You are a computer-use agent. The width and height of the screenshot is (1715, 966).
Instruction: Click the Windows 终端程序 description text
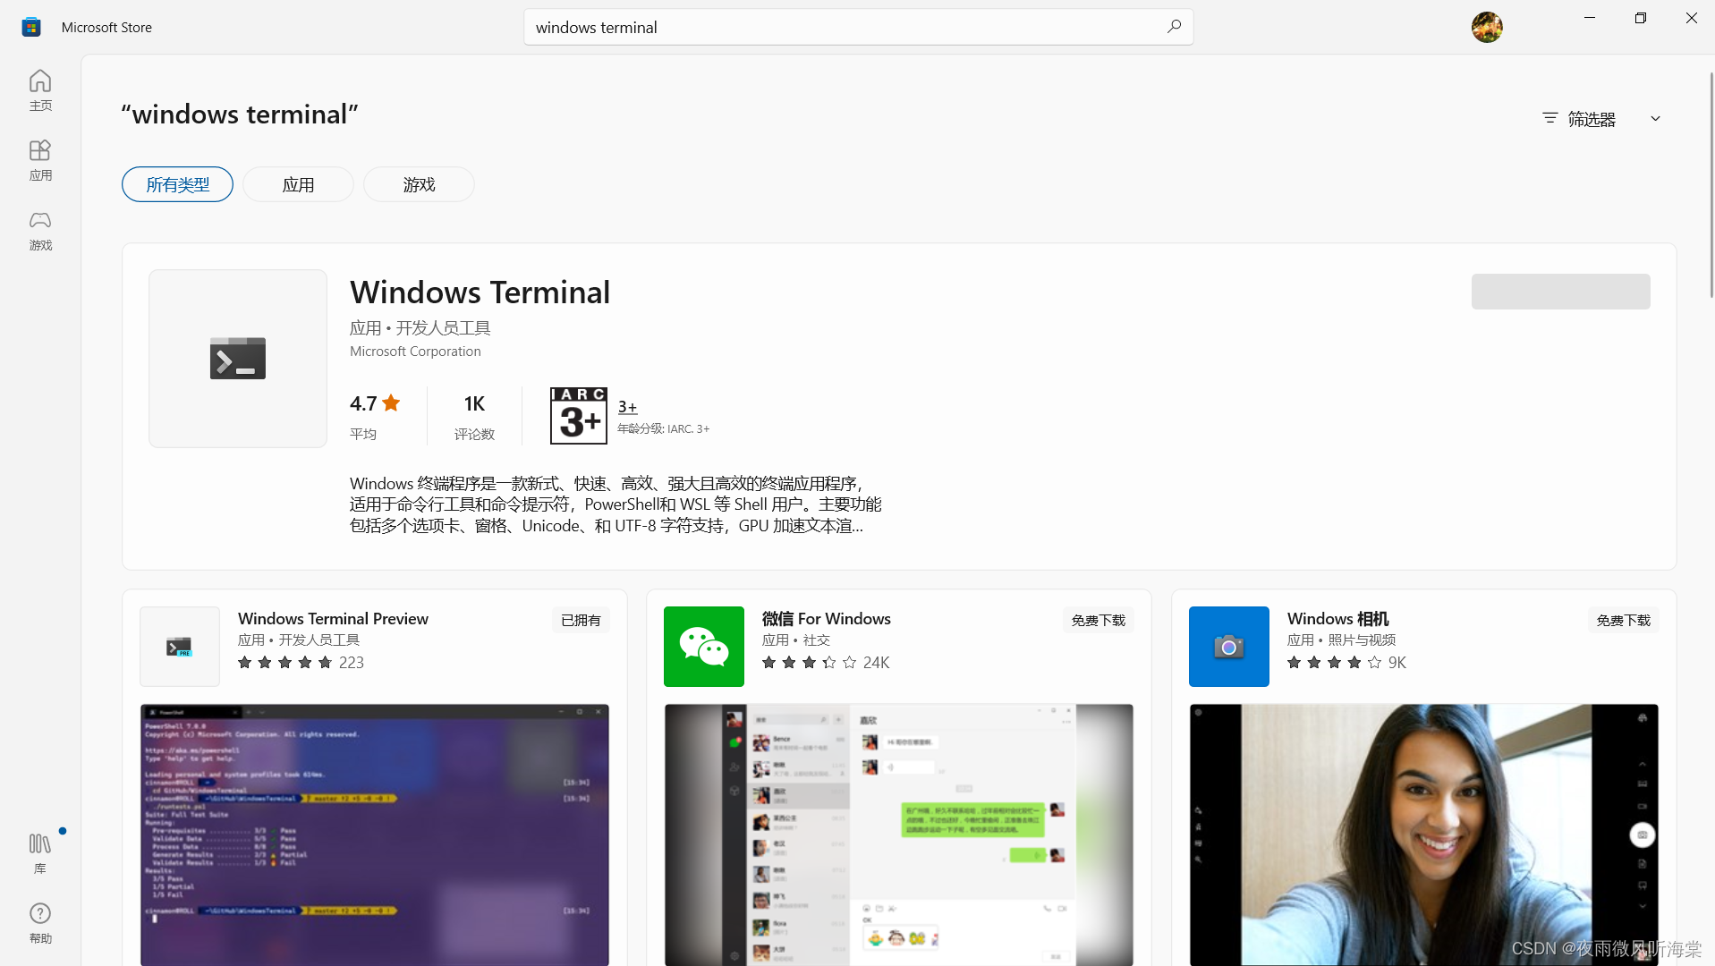coord(616,504)
